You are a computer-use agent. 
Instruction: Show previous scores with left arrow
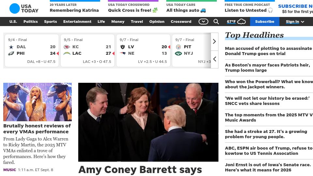[215, 59]
